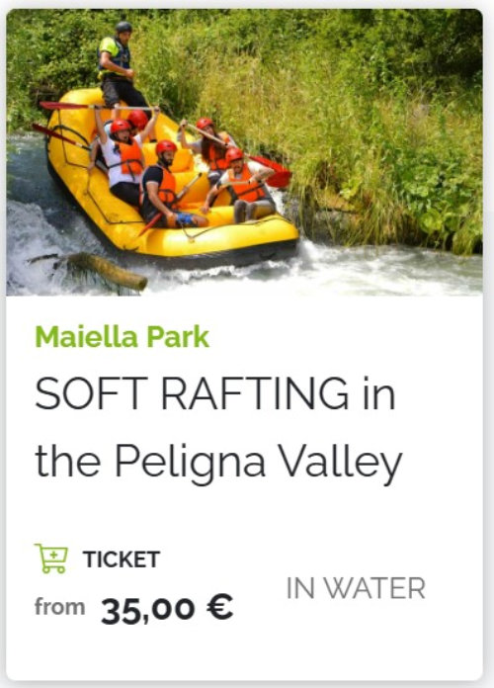Click the TICKET label
This screenshot has width=494, height=688.
[x=122, y=559]
